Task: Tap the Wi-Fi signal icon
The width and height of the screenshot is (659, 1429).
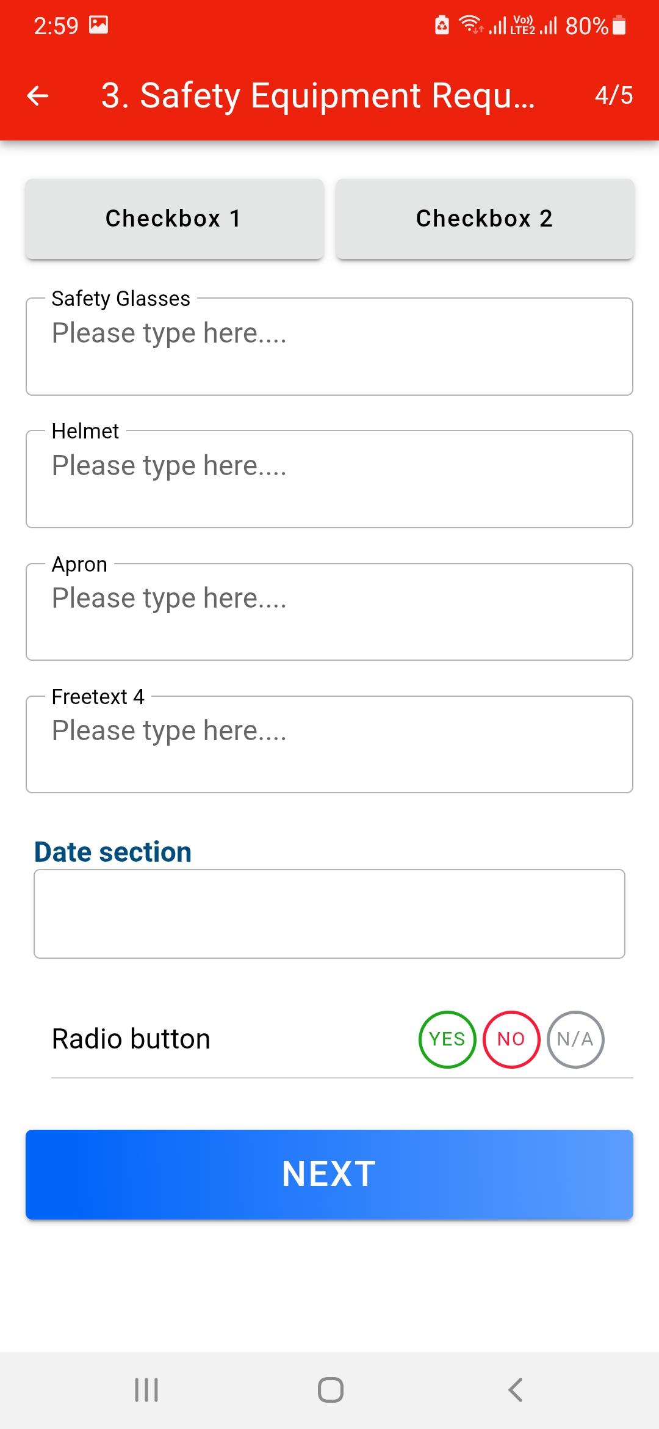Action: pyautogui.click(x=470, y=24)
